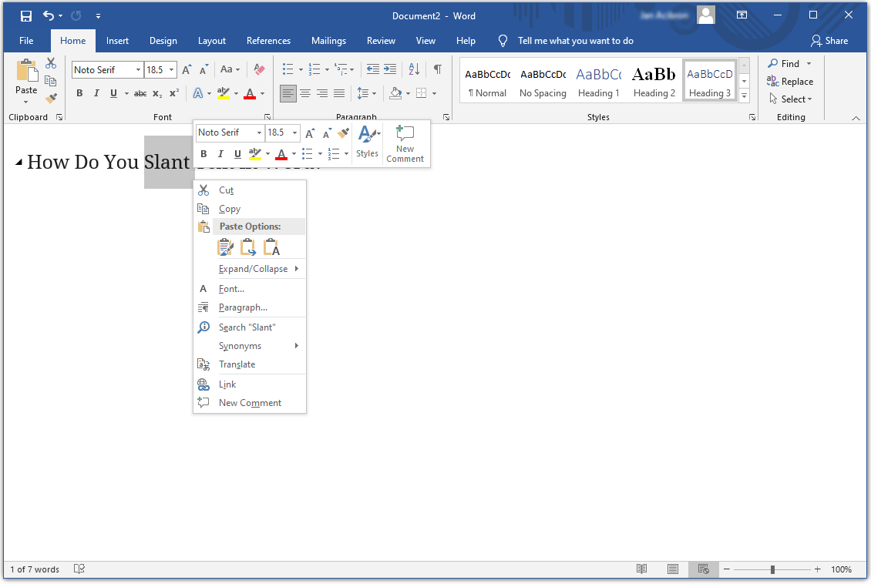The image size is (871, 584).
Task: Click the Tell me what you want field
Action: tap(575, 41)
